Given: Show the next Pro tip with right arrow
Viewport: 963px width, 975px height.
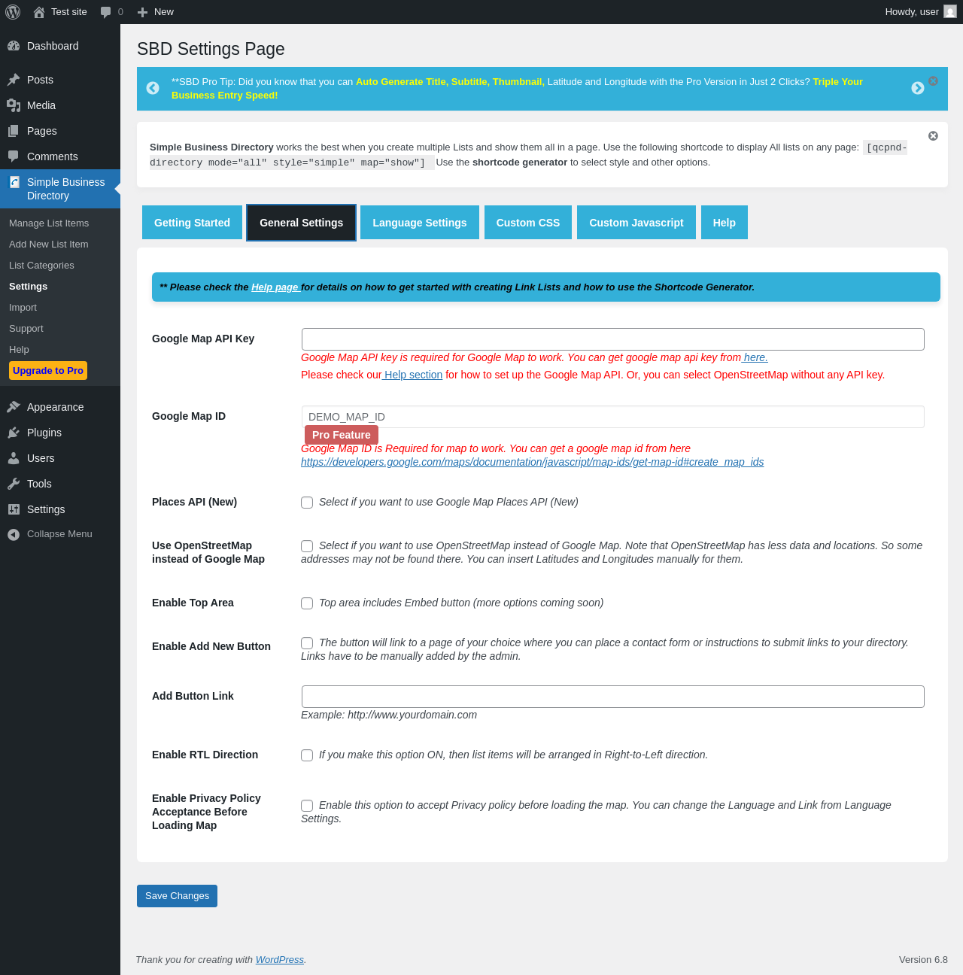Looking at the screenshot, I should 918,88.
